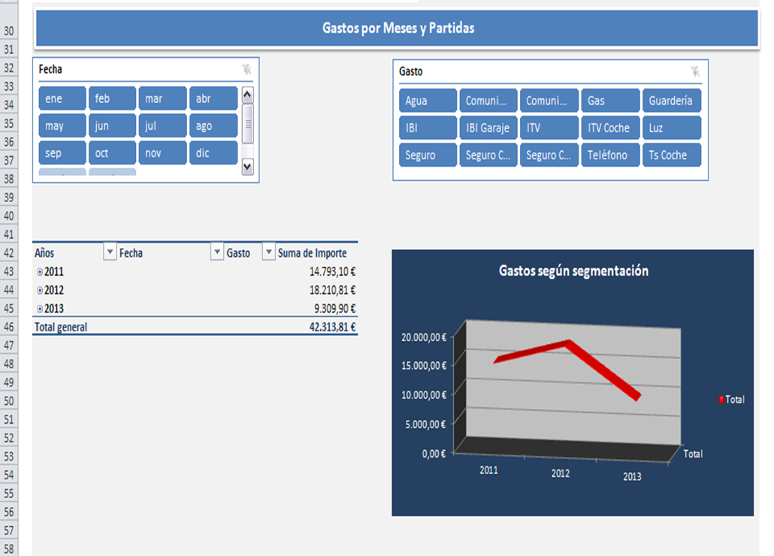Filter by Teléfono expense
This screenshot has width=774, height=556.
tap(610, 155)
